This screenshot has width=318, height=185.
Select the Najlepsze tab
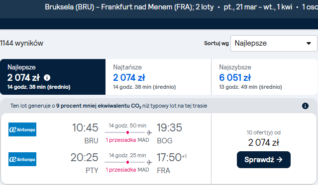(53, 77)
